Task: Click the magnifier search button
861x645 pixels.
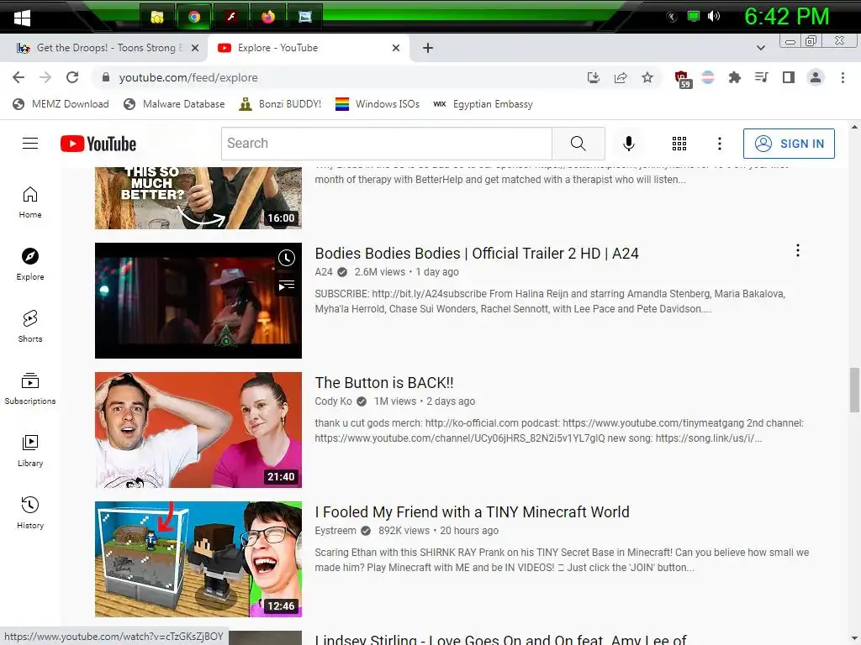Action: pos(578,144)
